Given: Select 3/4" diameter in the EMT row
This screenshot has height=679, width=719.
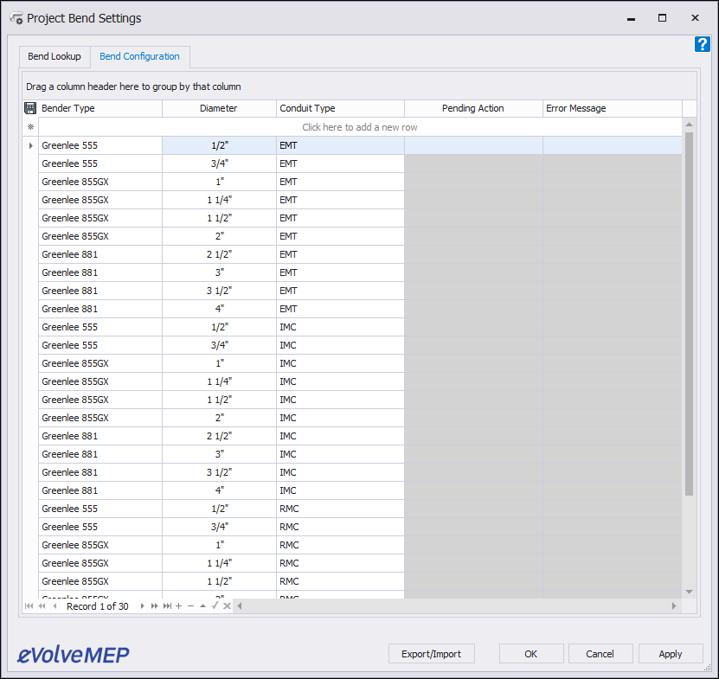Looking at the screenshot, I should point(219,163).
